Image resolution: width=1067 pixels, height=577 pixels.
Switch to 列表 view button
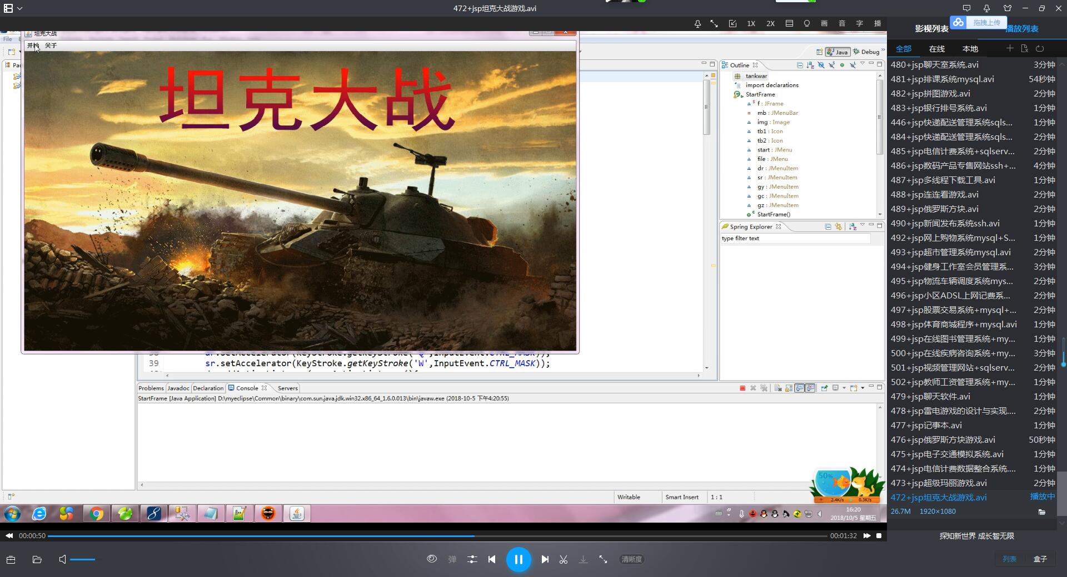[1009, 559]
